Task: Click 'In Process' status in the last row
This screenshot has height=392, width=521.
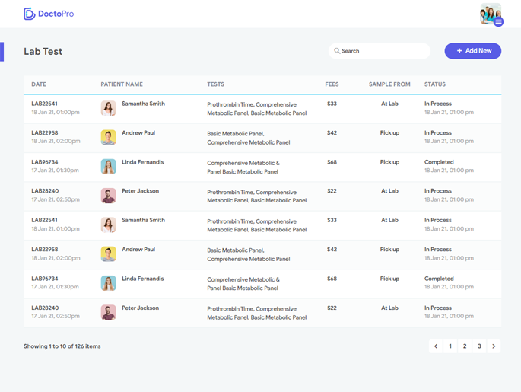Action: click(437, 308)
